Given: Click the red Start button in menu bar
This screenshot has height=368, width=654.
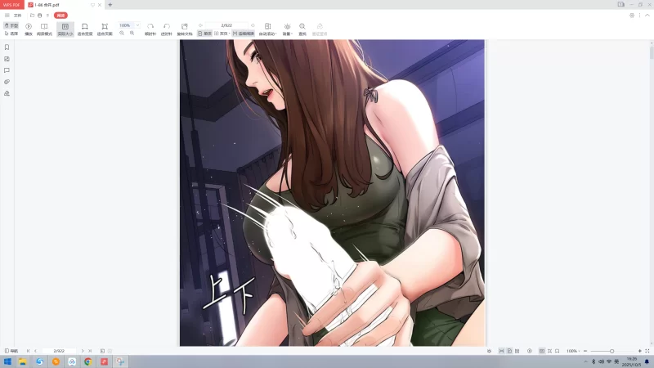Looking at the screenshot, I should 60,15.
